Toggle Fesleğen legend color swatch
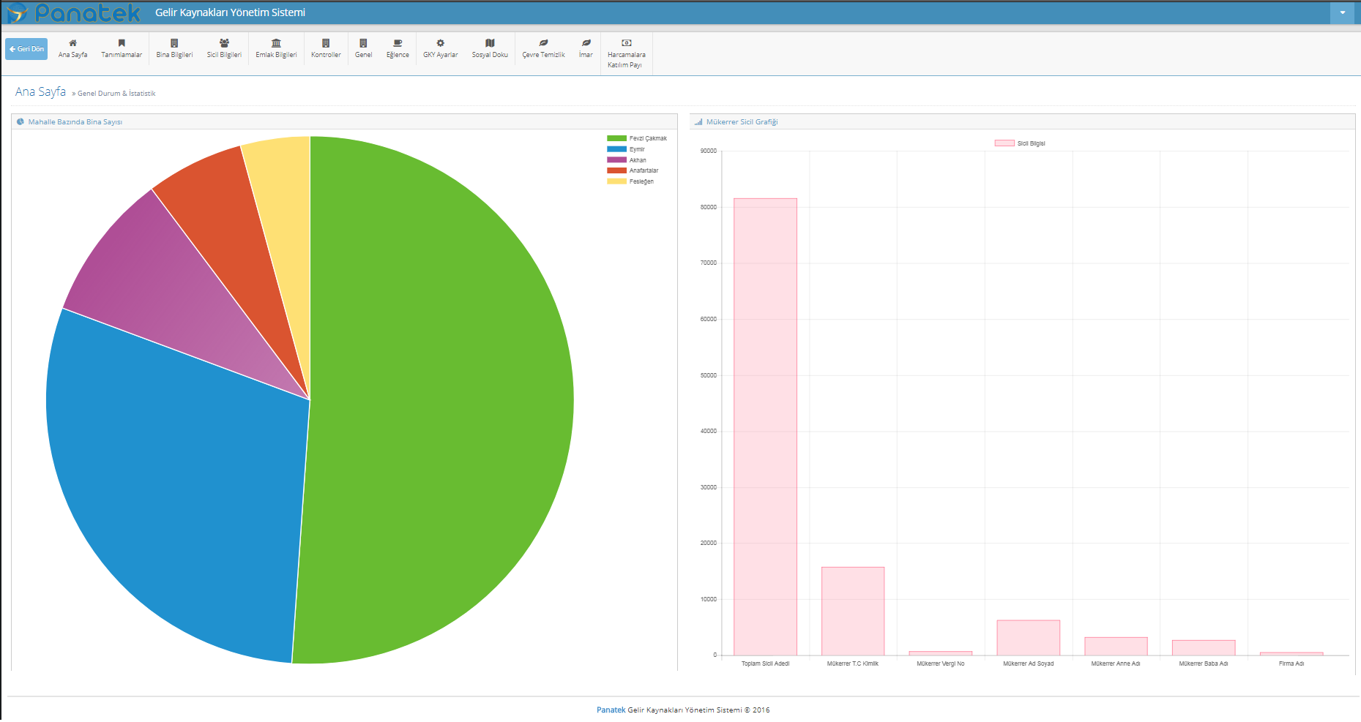The height and width of the screenshot is (722, 1361). [x=616, y=181]
